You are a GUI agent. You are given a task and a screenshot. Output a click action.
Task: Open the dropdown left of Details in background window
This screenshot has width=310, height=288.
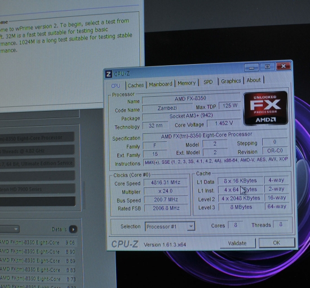pos(10,229)
